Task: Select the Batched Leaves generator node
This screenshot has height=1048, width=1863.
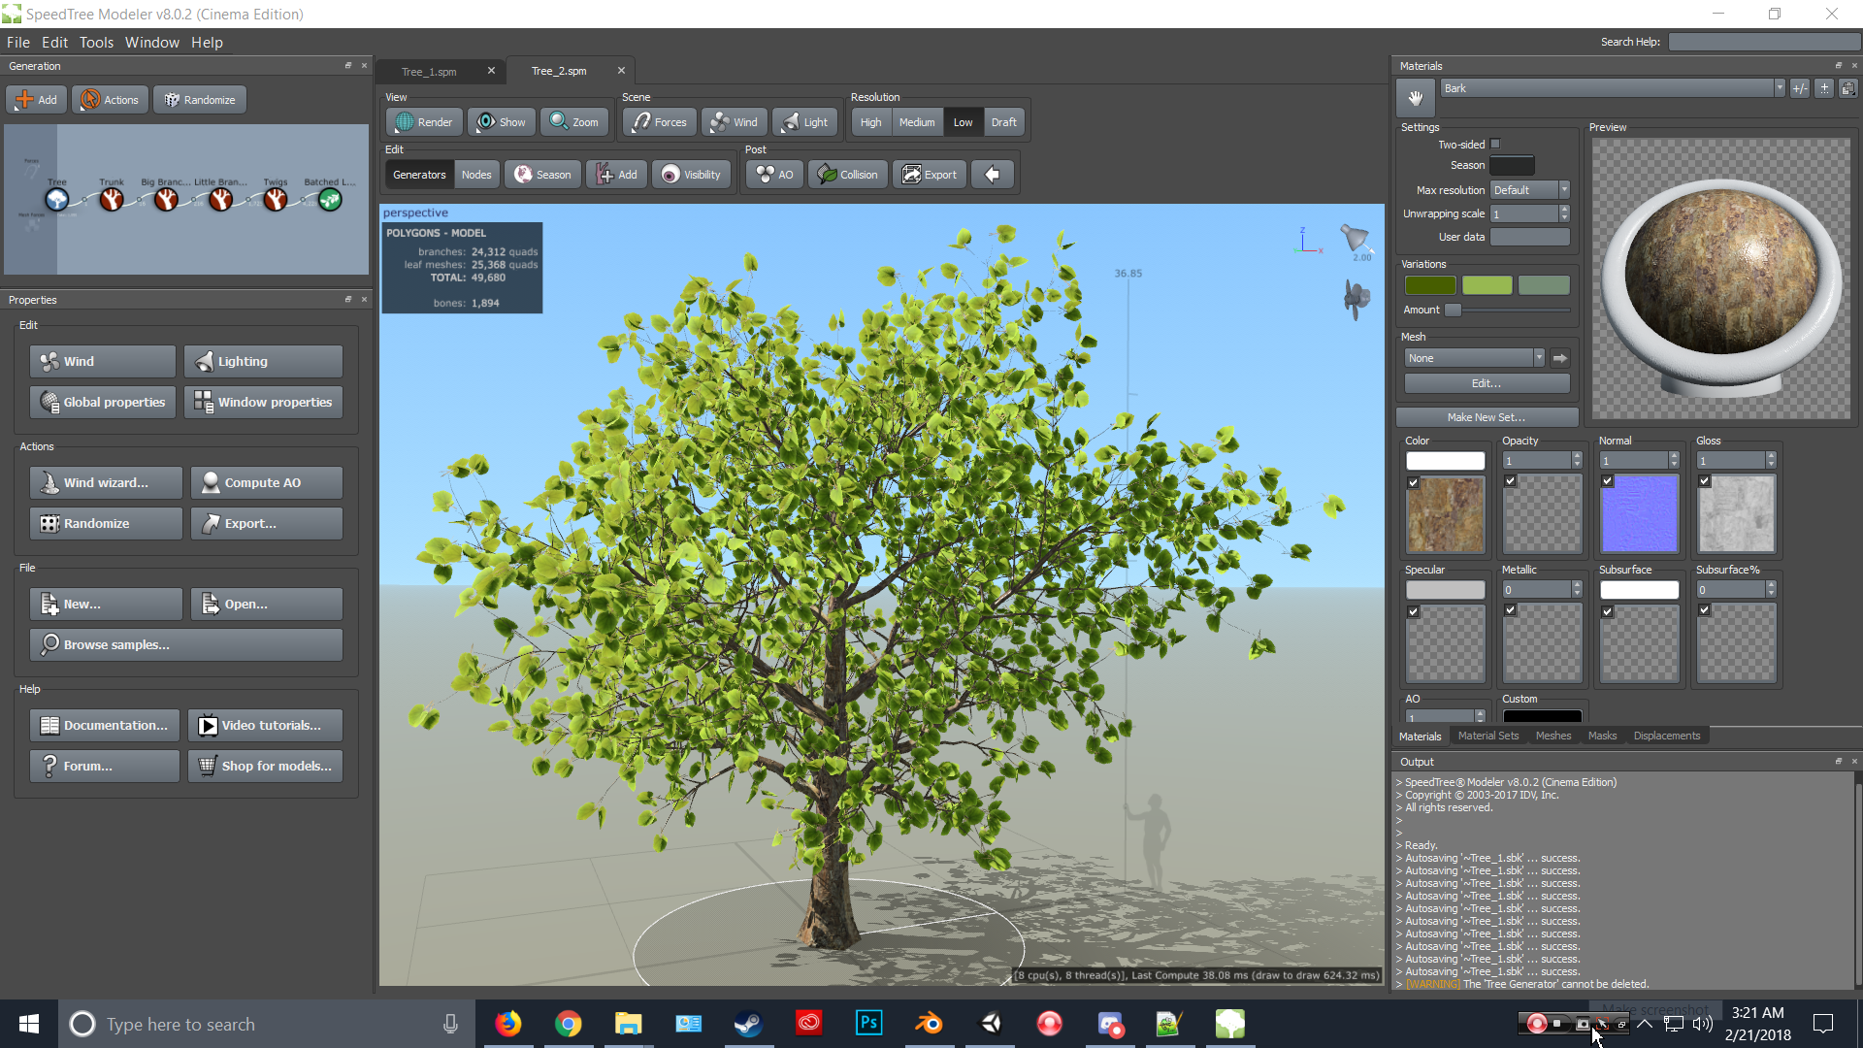Action: click(x=330, y=199)
